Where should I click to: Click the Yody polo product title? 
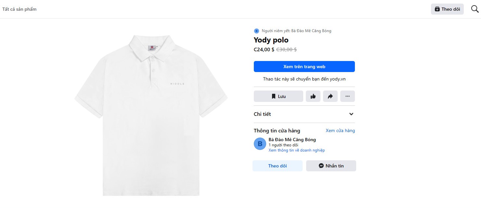click(271, 40)
